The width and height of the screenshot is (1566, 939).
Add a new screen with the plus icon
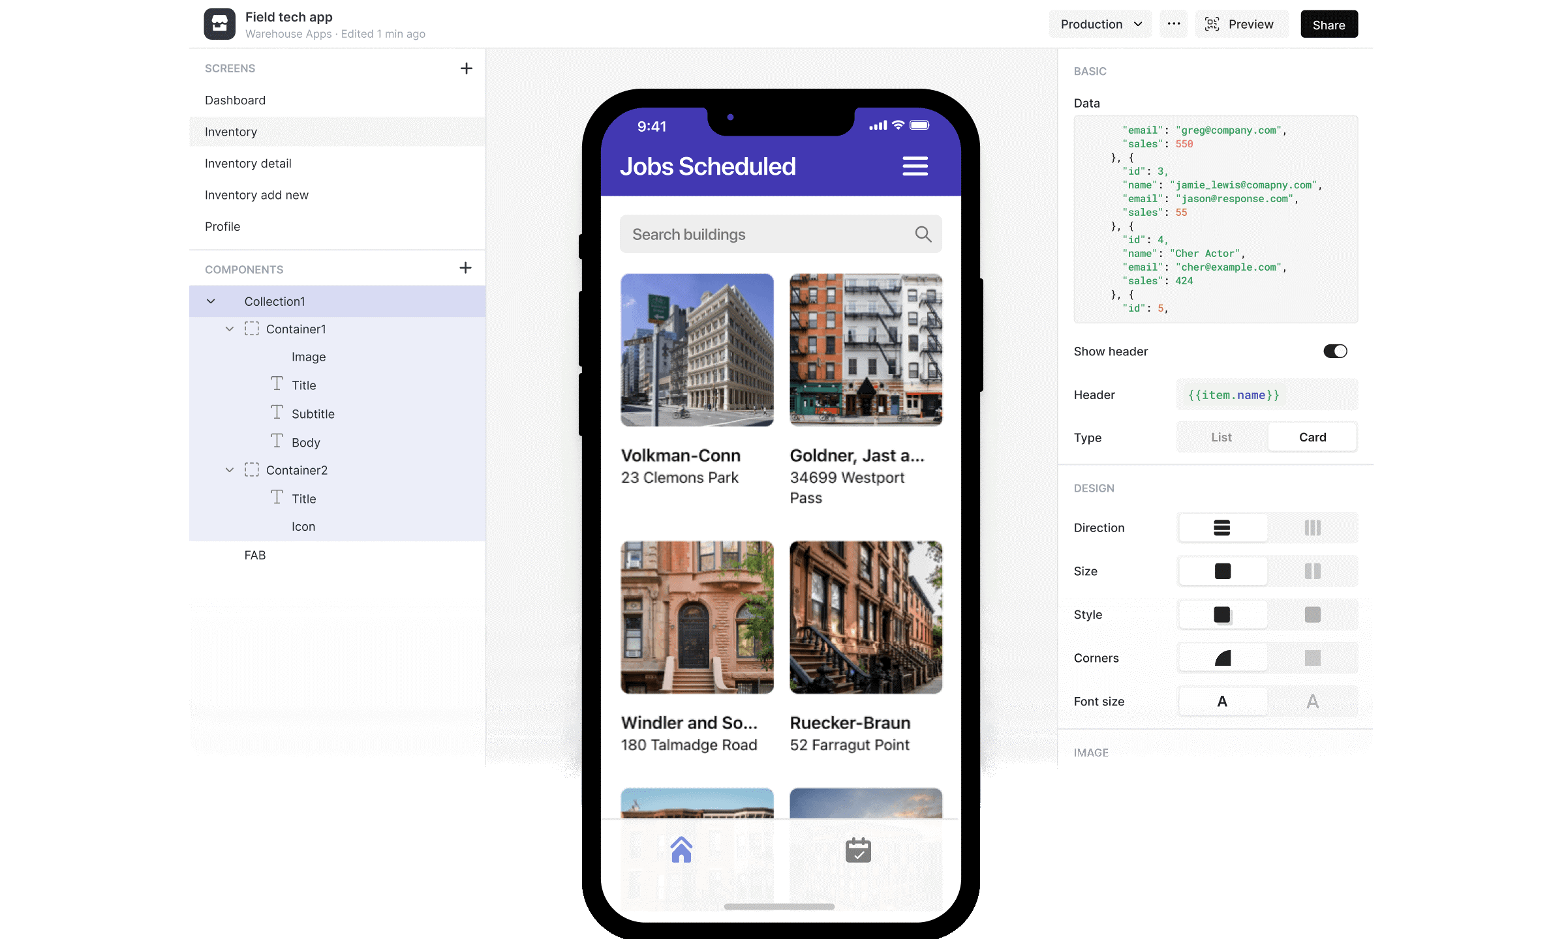point(466,68)
